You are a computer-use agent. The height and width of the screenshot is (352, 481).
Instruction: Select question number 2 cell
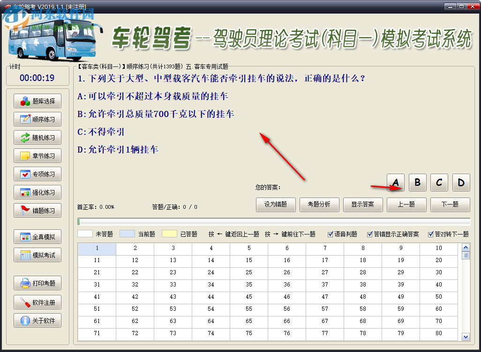click(135, 249)
